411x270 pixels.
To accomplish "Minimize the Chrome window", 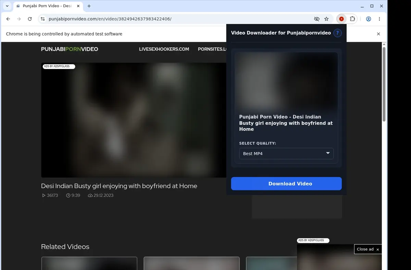I will [x=363, y=6].
